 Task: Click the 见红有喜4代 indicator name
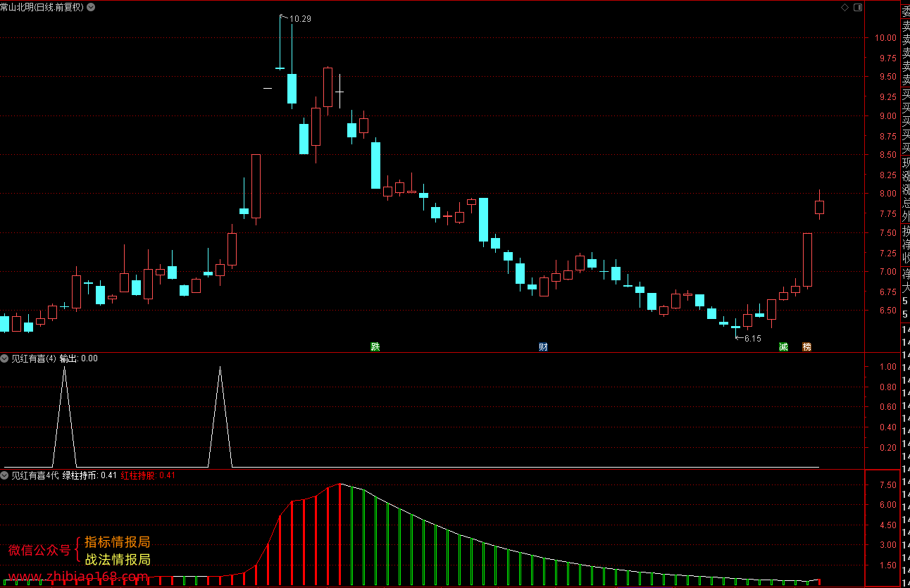coord(35,475)
